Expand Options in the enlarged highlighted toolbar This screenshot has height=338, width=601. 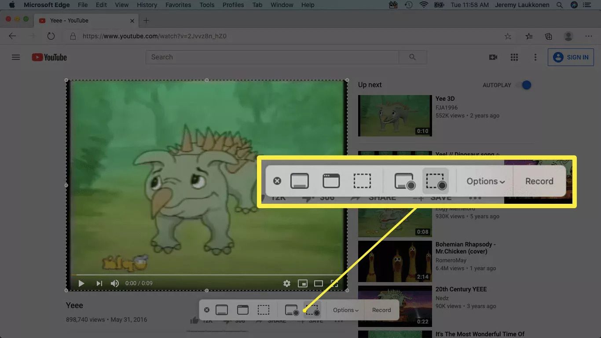tap(485, 181)
